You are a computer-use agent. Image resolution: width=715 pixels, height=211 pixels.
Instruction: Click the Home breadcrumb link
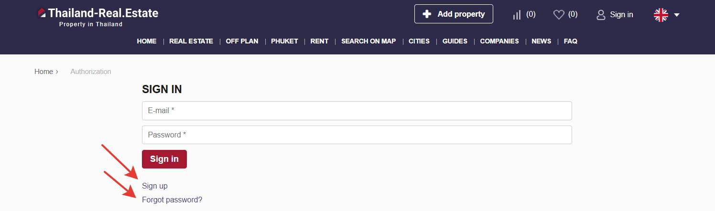(43, 72)
